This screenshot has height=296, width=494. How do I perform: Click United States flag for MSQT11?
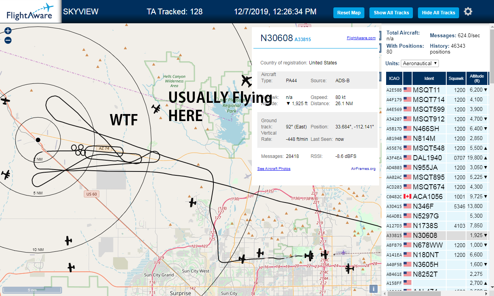pos(407,90)
